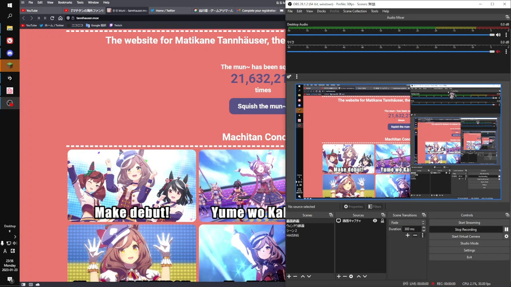This screenshot has height=287, width=511.
Task: Open OBS Scene Collection menu
Action: click(x=355, y=11)
